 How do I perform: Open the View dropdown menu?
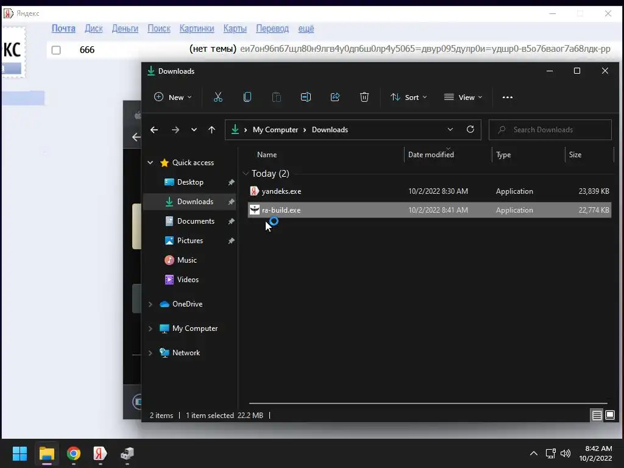tap(463, 97)
